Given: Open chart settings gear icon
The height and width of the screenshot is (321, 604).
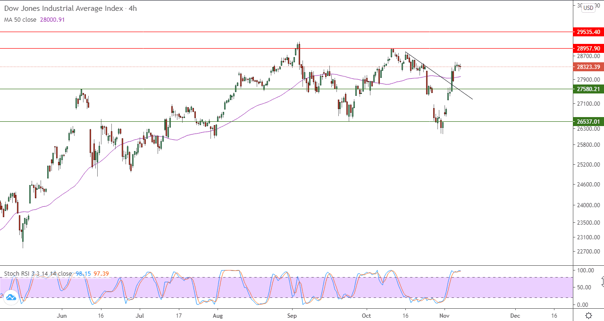Looking at the screenshot, I should click(588, 315).
